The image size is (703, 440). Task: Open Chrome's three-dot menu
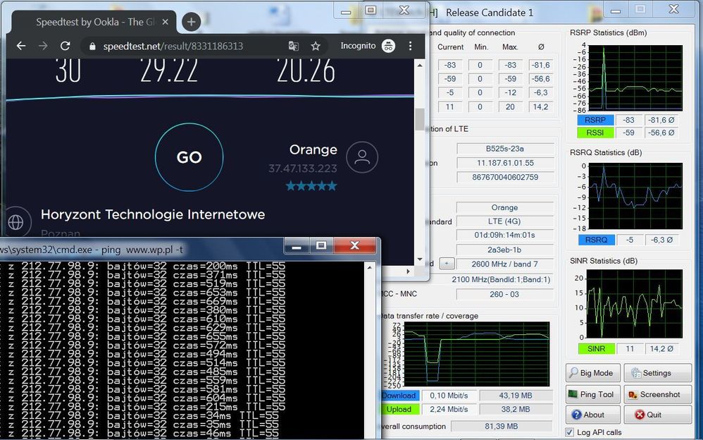click(x=411, y=46)
